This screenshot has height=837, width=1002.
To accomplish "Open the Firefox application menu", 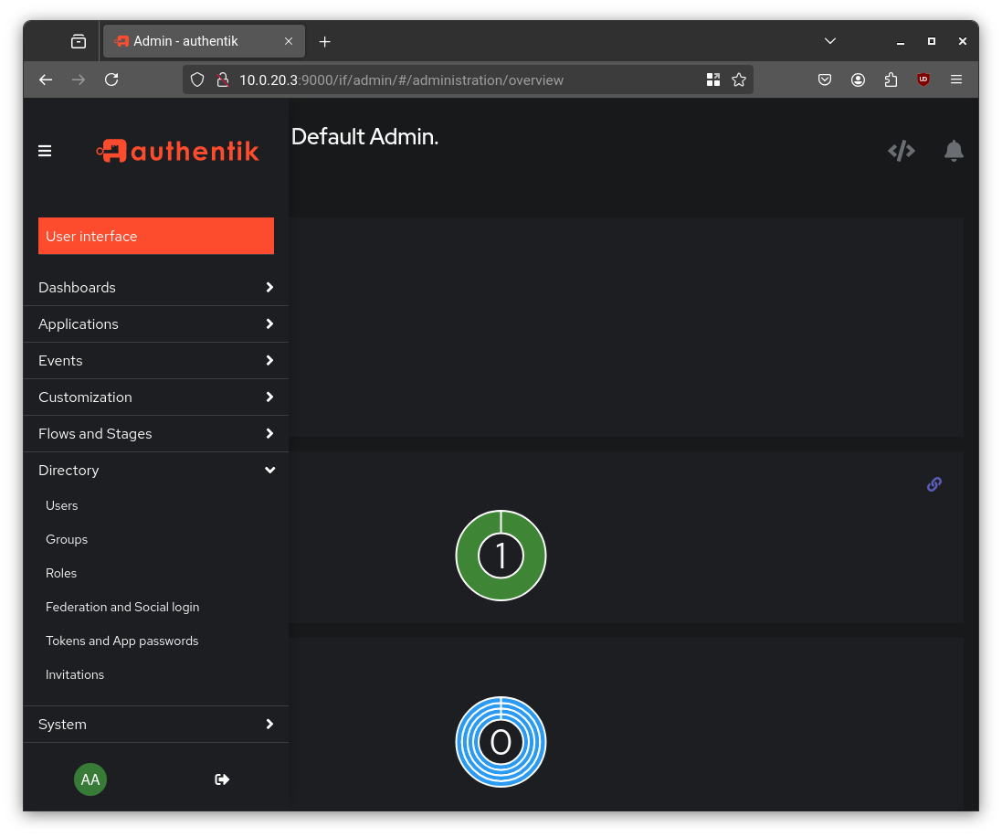I will coord(956,79).
